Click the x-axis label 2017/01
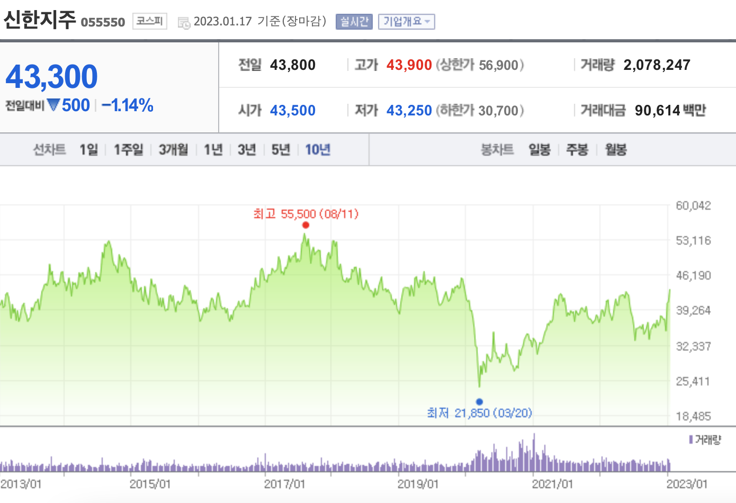Screen dimensions: 736x503 [x=284, y=484]
